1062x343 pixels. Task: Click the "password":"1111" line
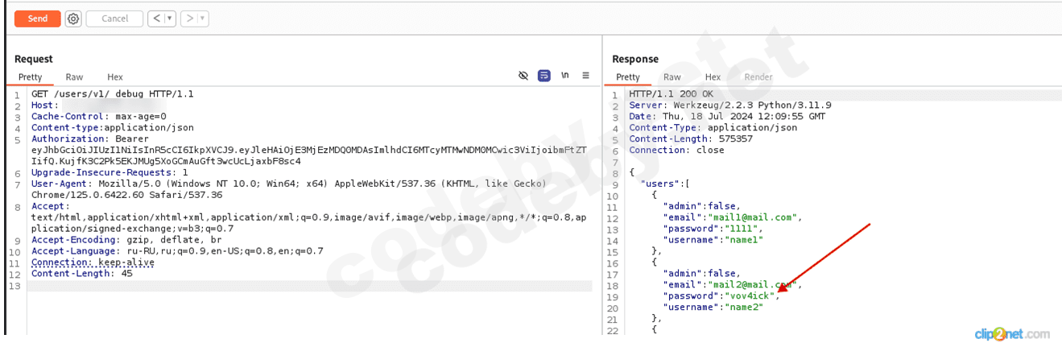click(x=711, y=229)
